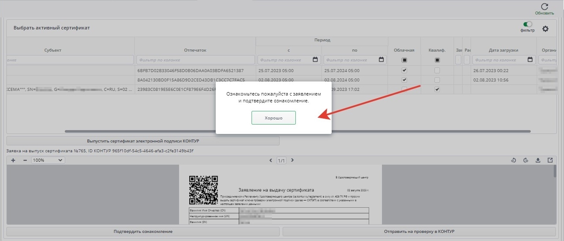Open document in a new window
This screenshot has height=241, width=564.
tap(550, 160)
